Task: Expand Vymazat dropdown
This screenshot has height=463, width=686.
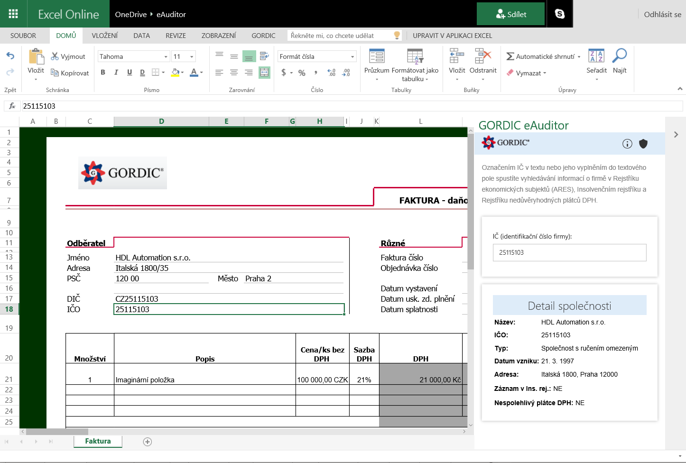Action: tap(545, 73)
